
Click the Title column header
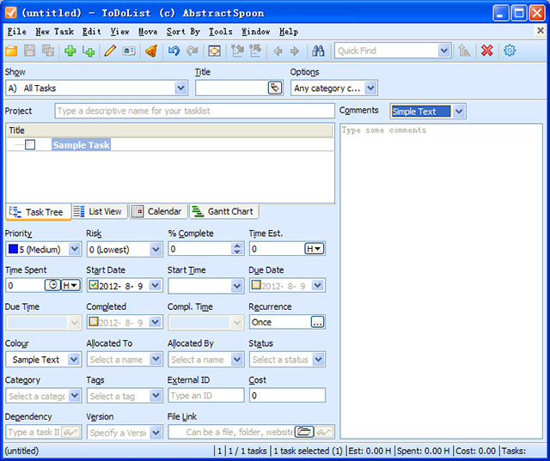[x=170, y=130]
